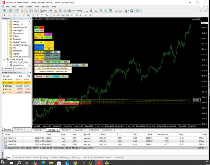Open the New Chart dropdown arrow

click(x=7, y=11)
